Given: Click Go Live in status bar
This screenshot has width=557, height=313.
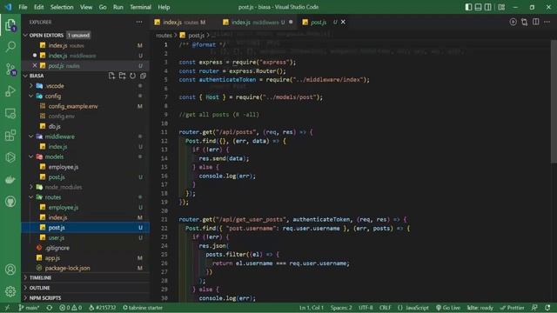Looking at the screenshot, I should pos(448,308).
